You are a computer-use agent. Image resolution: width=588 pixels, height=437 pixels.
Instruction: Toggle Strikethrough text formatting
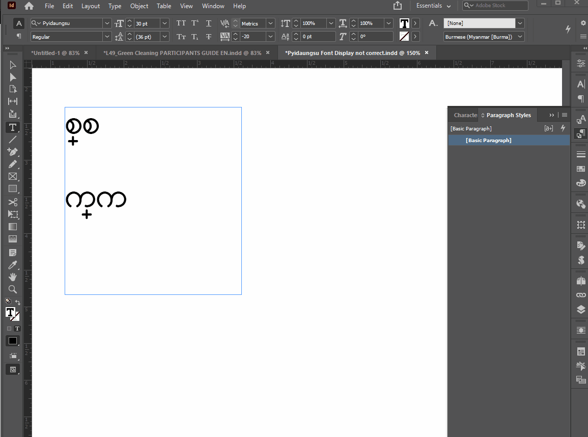point(209,37)
